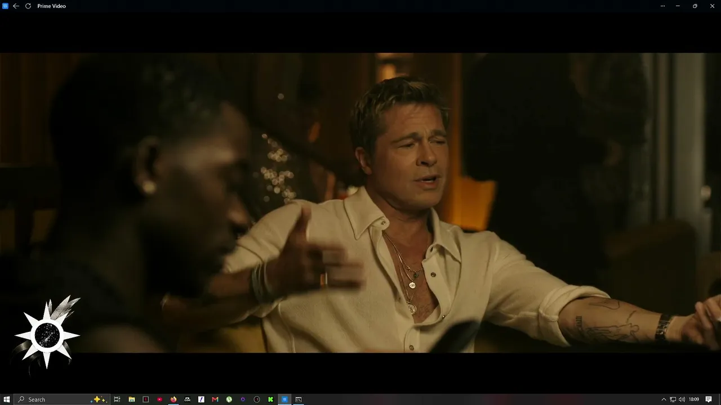This screenshot has height=405, width=721.
Task: Open the terminal app on the taskbar
Action: click(299, 399)
